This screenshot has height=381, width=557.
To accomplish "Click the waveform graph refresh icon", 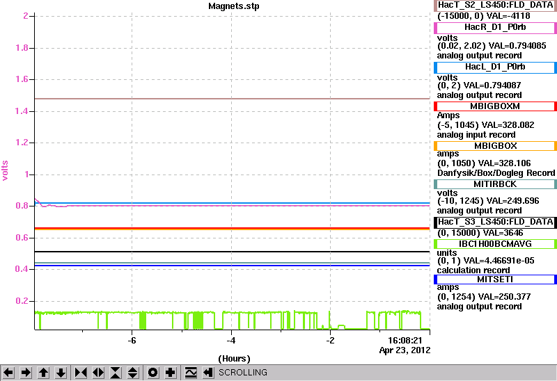I will 191,373.
